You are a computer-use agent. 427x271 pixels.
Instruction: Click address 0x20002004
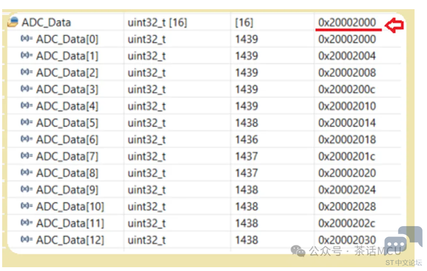(x=347, y=56)
